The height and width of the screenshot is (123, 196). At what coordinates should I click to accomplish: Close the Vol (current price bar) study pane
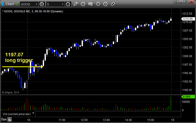tap(33, 113)
